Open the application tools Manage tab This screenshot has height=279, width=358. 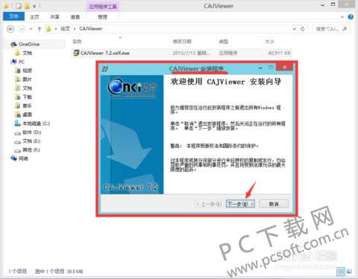pos(102,17)
